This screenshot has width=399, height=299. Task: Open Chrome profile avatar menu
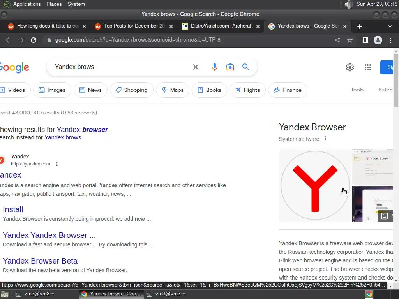click(x=378, y=40)
